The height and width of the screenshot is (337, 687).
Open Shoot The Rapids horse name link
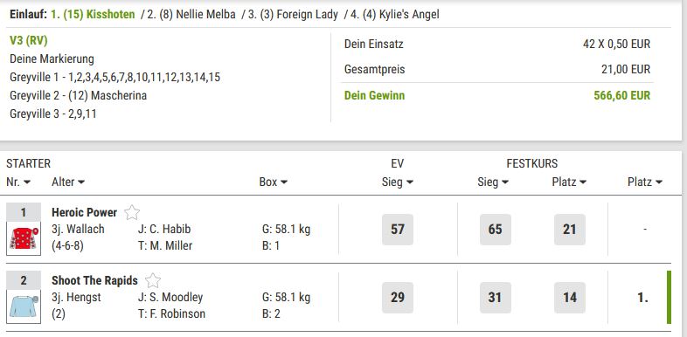point(94,280)
